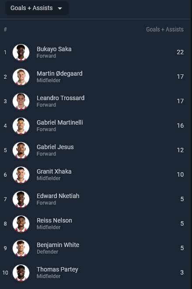Select the Granit Xhaka name link
Image resolution: width=192 pixels, height=289 pixels.
[54, 171]
